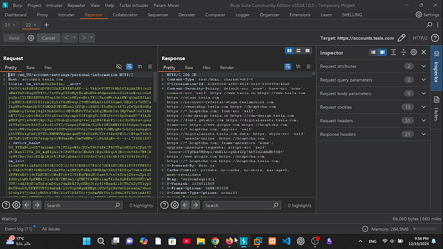Switch to the Proxy tab
This screenshot has width=443, height=249.
[42, 15]
